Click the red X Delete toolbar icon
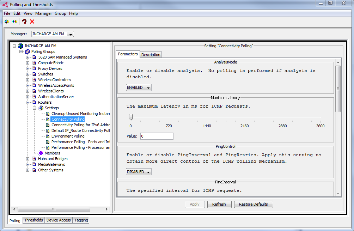The height and width of the screenshot is (231, 354). click(x=32, y=22)
